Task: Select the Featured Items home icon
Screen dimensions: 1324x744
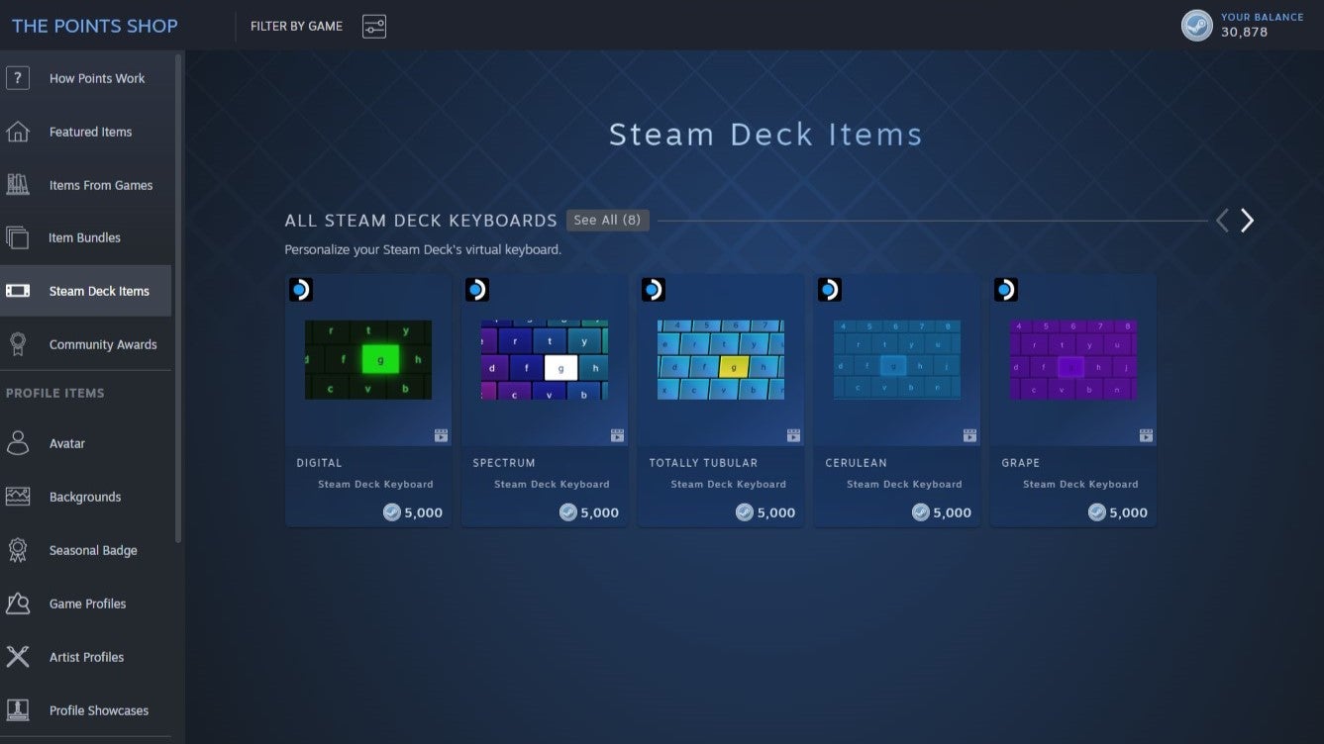Action: (x=17, y=131)
